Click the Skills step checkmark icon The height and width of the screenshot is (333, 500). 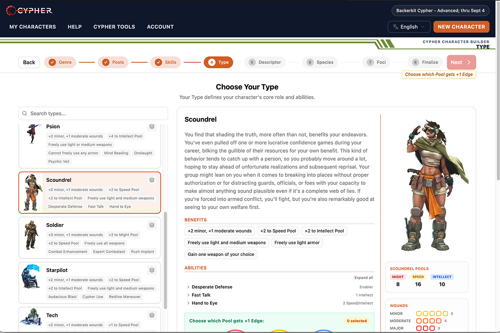click(158, 62)
